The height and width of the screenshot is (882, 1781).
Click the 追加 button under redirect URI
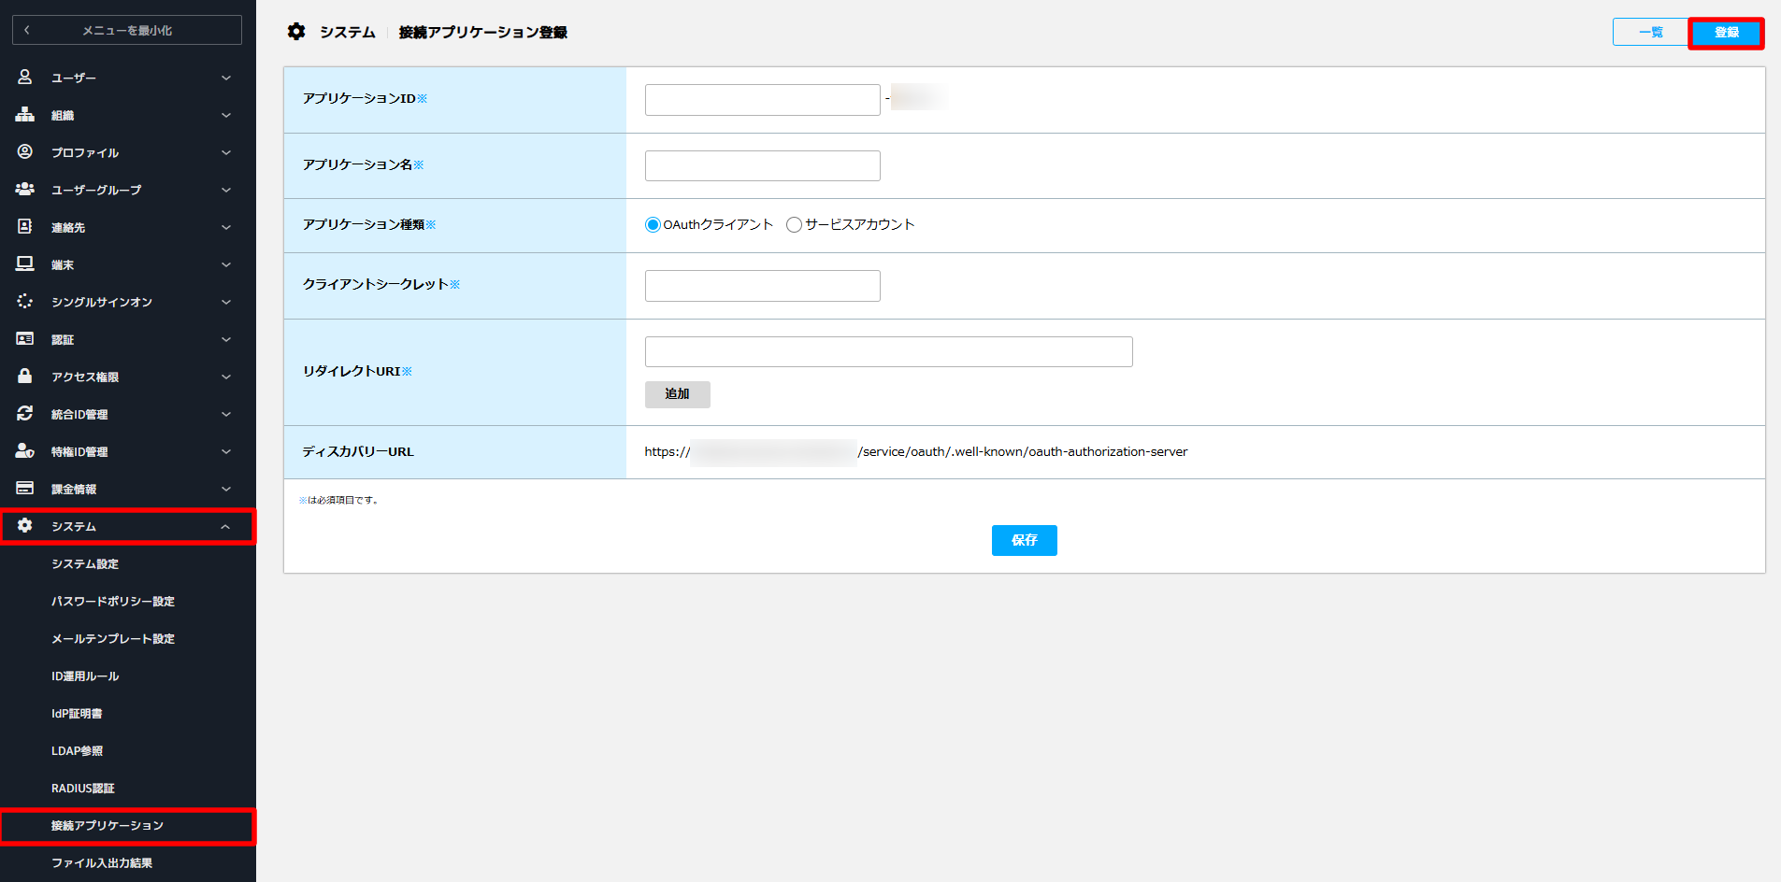click(678, 394)
